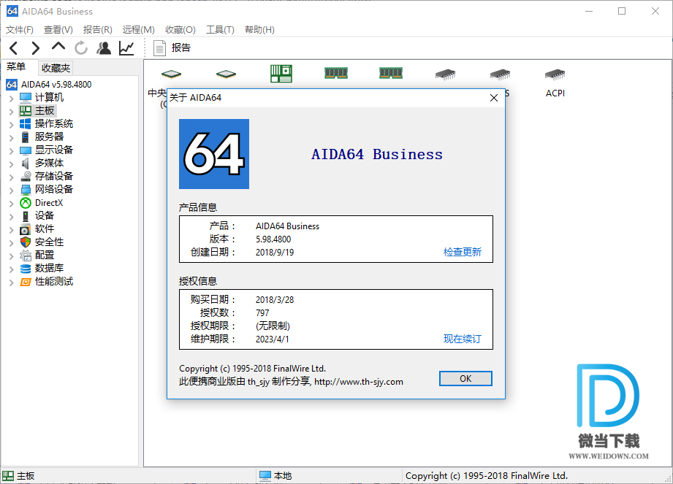Screen dimensions: 673x484
Task: Expand the DirectX tree node
Action: (11, 203)
